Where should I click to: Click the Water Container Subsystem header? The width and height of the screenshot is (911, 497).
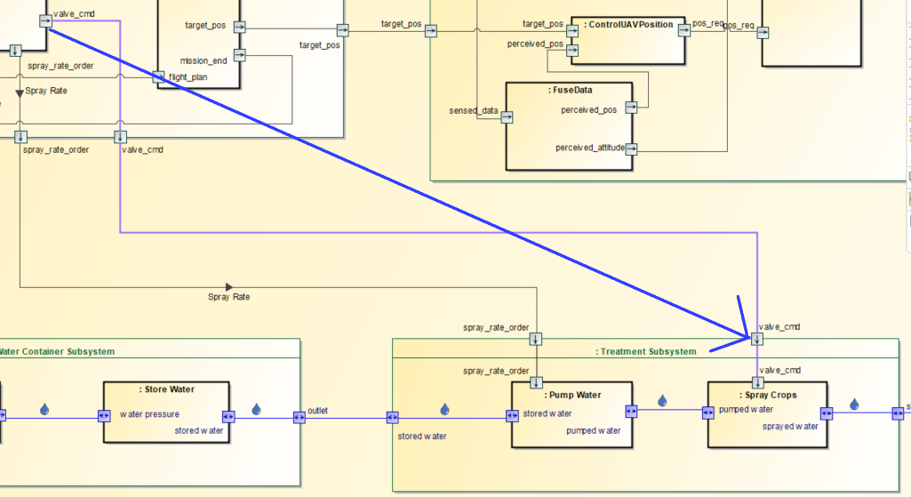[x=57, y=352]
